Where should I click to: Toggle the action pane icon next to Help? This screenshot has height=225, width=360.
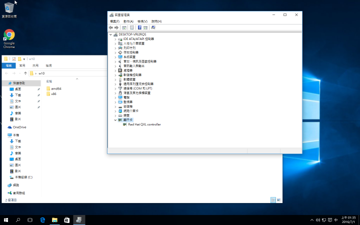pos(145,27)
